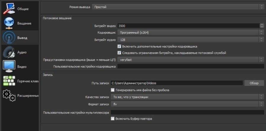Click the Расширенные gears icon
The width and height of the screenshot is (266, 131).
pyautogui.click(x=9, y=95)
